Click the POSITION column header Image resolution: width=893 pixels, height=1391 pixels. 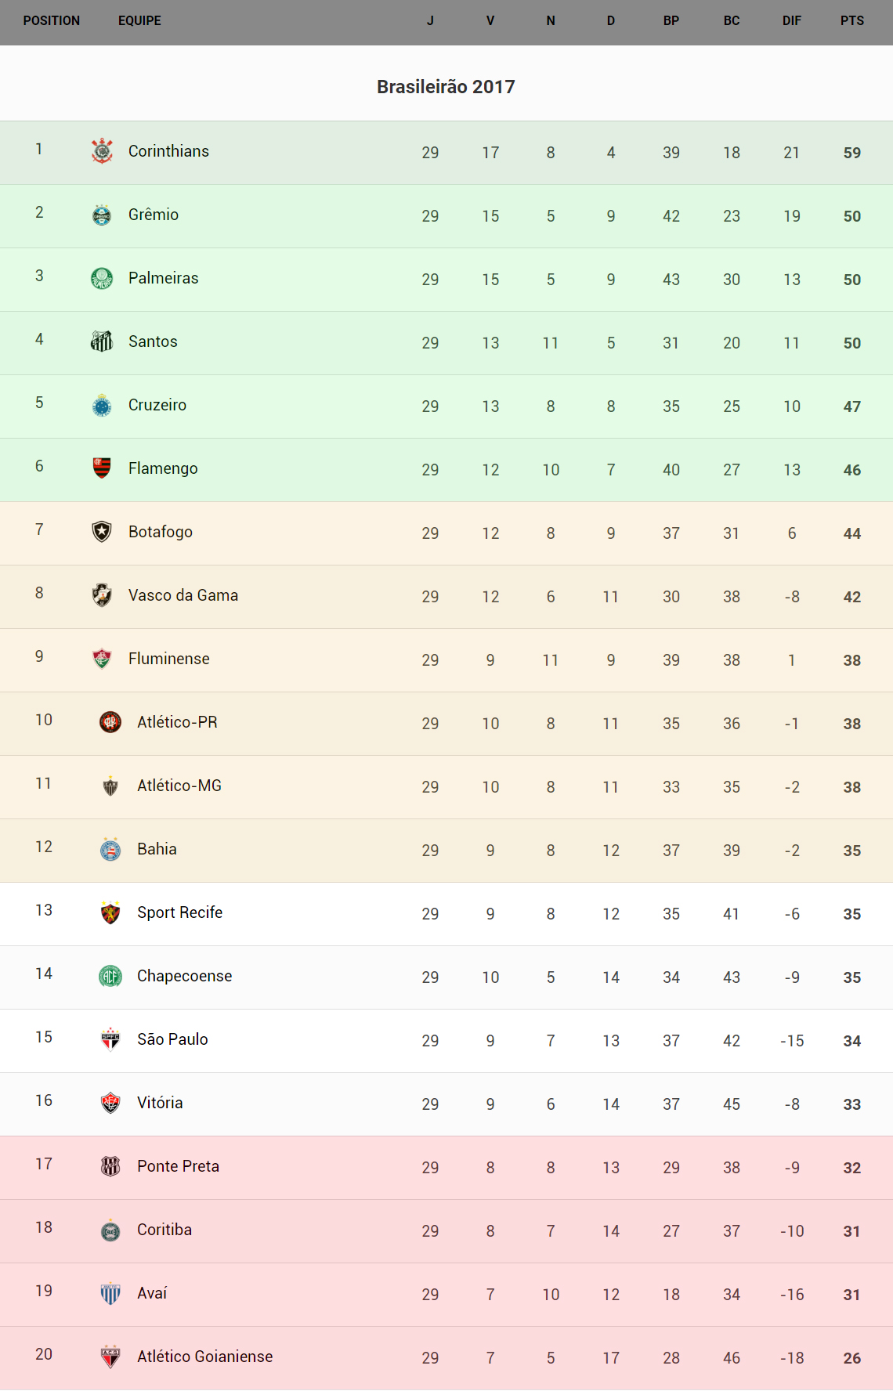click(x=52, y=21)
